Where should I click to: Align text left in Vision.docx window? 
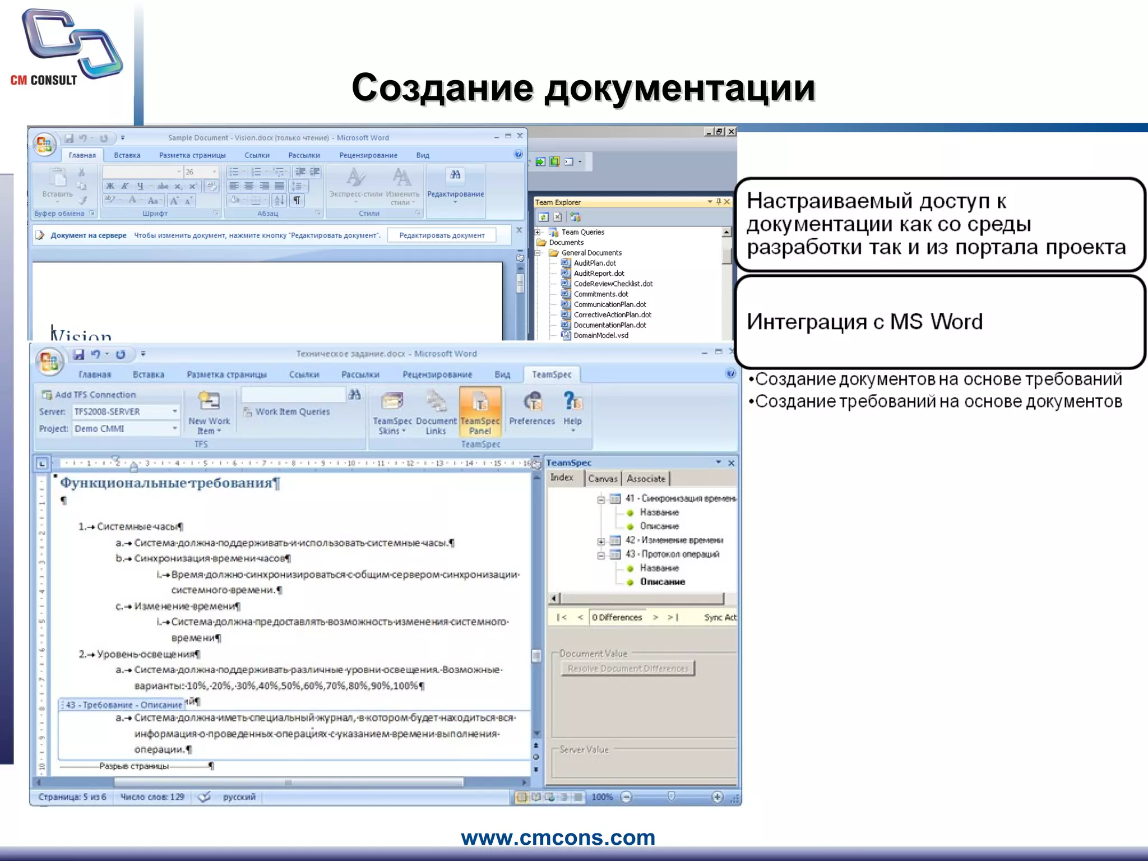tap(234, 186)
